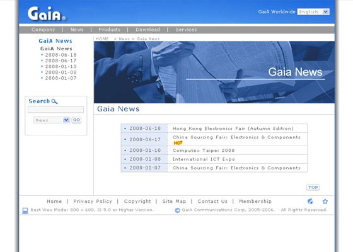Image resolution: width=353 pixels, height=252 pixels.
Task: Click the copyright symbol icon in footer
Action: 177,210
